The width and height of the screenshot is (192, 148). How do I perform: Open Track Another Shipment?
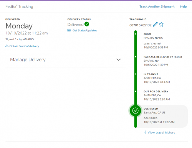[x=157, y=7]
